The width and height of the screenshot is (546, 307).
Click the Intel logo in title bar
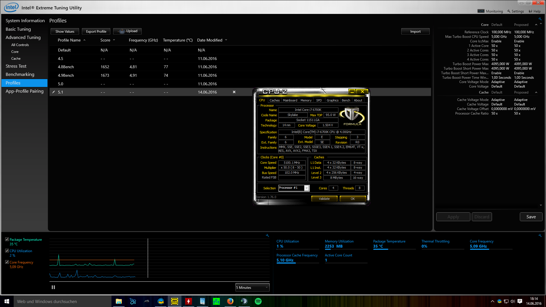(x=11, y=7)
